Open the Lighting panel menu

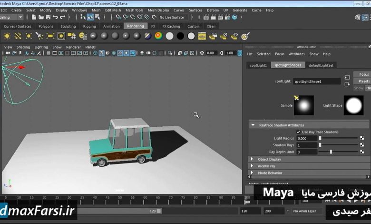tap(41, 47)
